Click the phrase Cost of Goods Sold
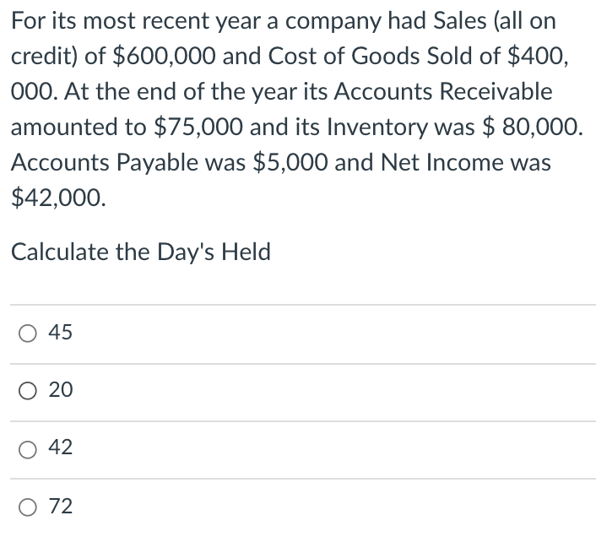596x537 pixels. (384, 56)
